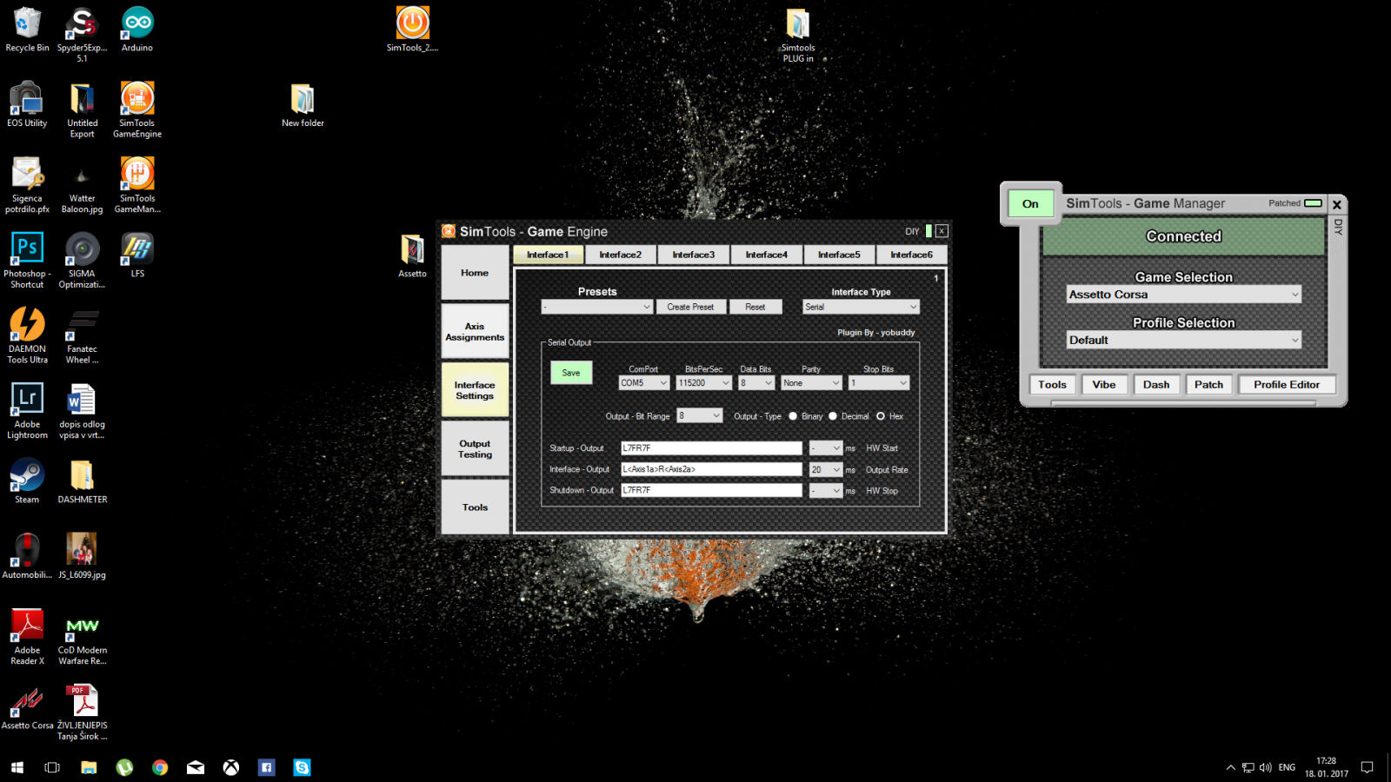This screenshot has width=1391, height=782.
Task: Launch Steam from the desktop
Action: point(27,481)
